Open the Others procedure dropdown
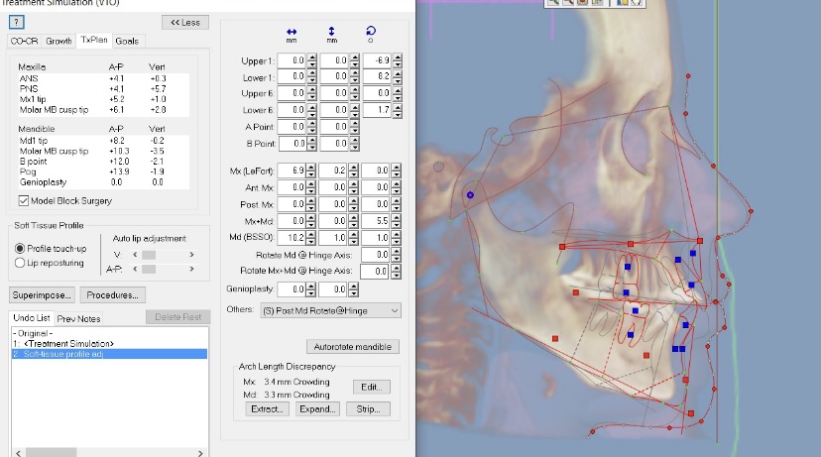This screenshot has height=457, width=821. click(331, 310)
